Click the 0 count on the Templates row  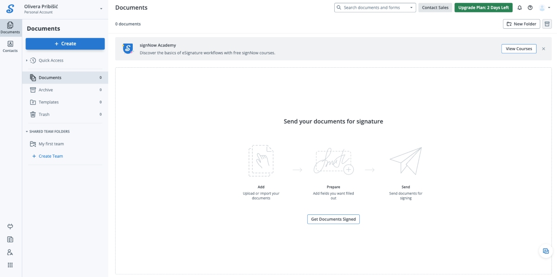click(101, 102)
